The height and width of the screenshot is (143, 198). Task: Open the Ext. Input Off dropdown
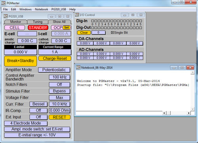[38, 117]
